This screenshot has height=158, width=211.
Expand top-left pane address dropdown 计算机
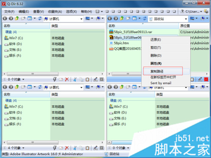pyautogui.click(x=81, y=19)
